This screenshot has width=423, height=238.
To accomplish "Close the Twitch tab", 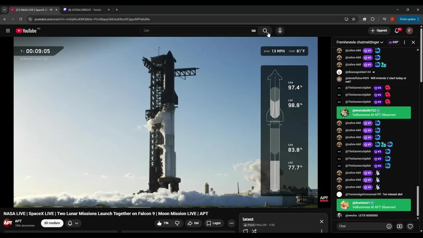I will pyautogui.click(x=109, y=10).
